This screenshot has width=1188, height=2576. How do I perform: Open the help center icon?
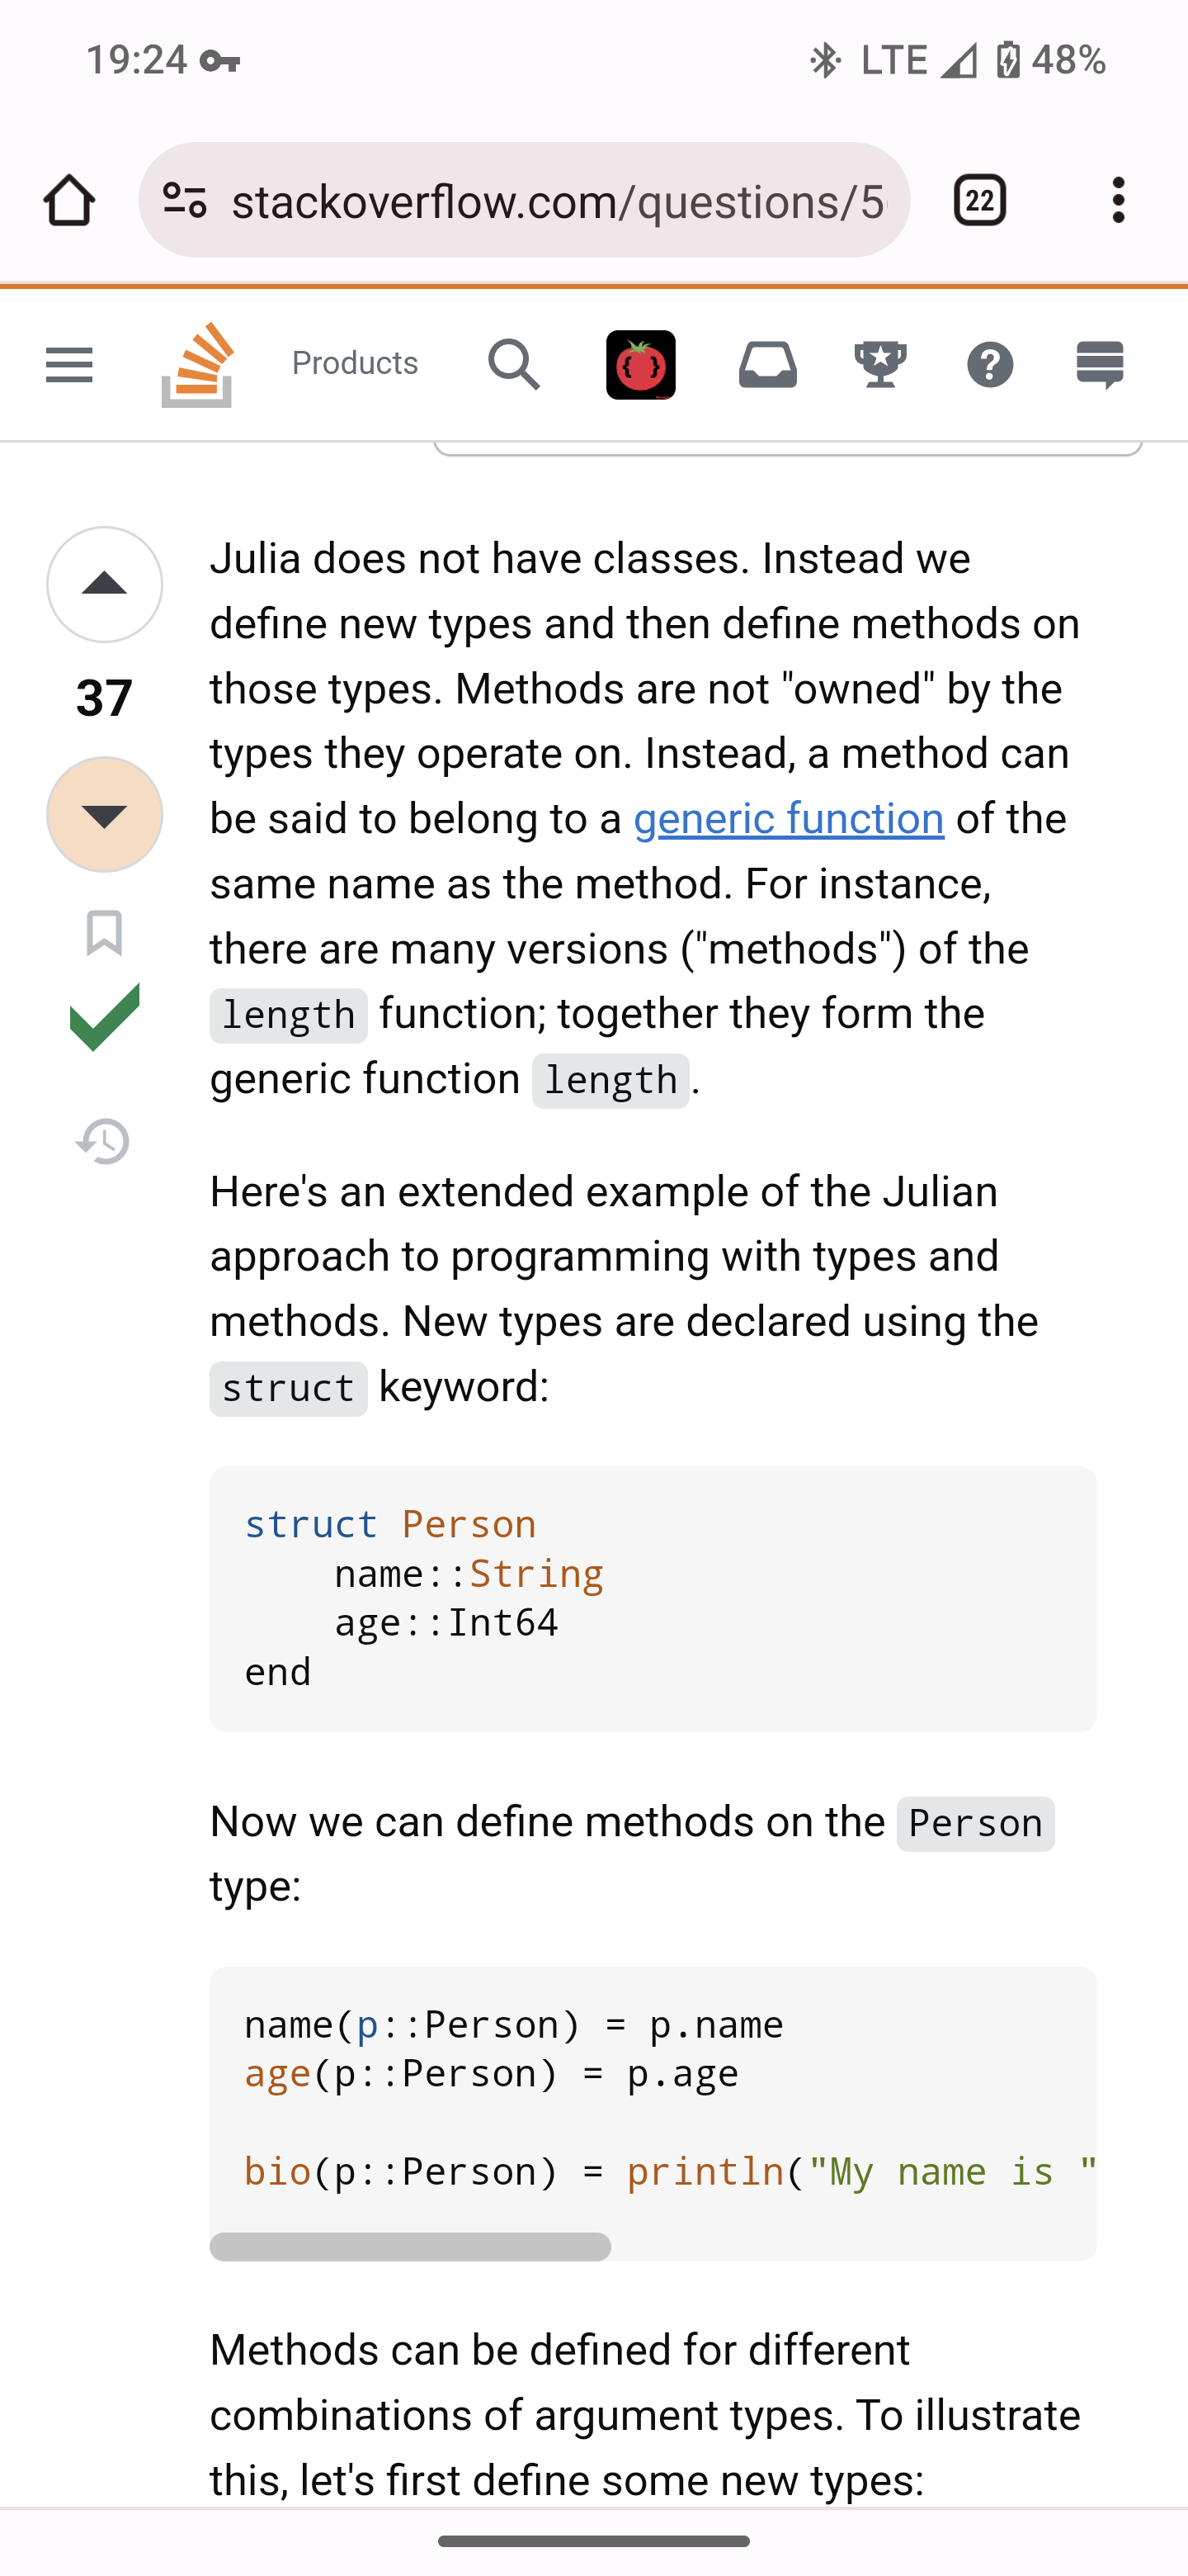[x=989, y=364]
